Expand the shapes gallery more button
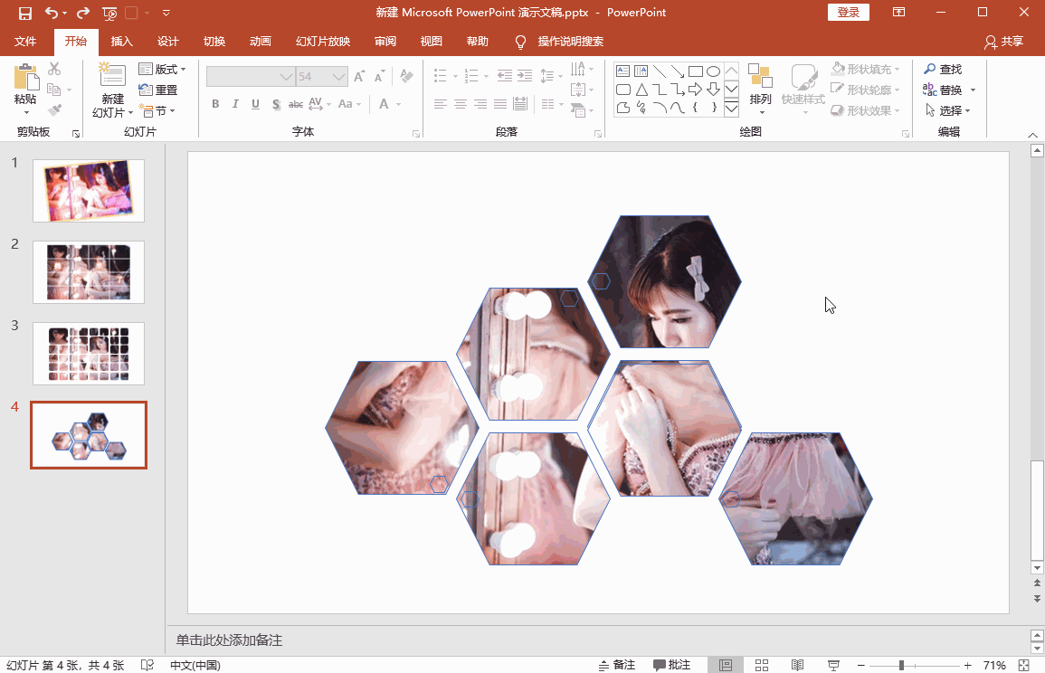This screenshot has height=673, width=1045. pos(731,109)
